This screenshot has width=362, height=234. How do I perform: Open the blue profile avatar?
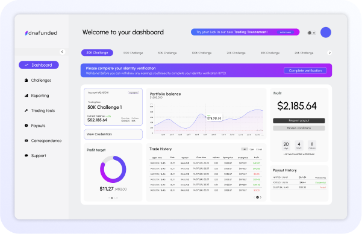pyautogui.click(x=325, y=32)
